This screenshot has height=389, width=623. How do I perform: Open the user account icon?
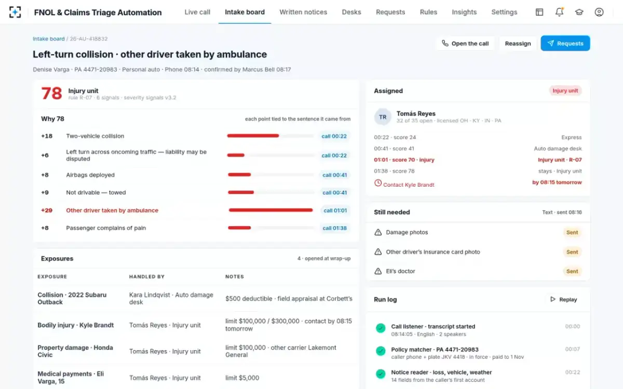point(599,12)
